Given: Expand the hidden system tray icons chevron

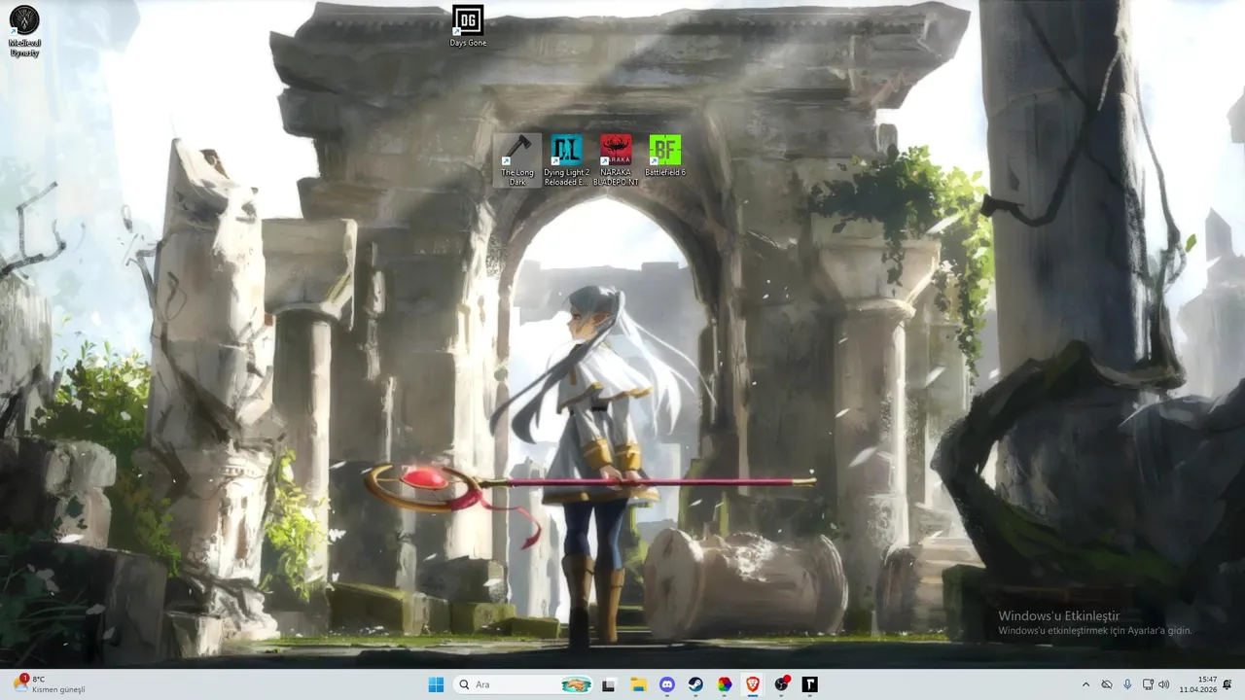Looking at the screenshot, I should coord(1085,684).
